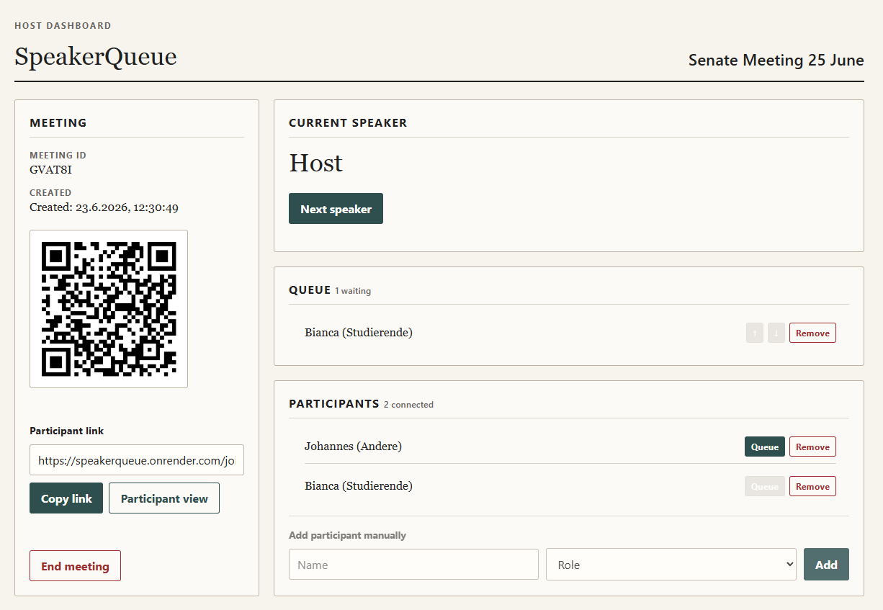Remove participant Johannes (Andere)
Viewport: 883px width, 610px height.
pos(812,447)
